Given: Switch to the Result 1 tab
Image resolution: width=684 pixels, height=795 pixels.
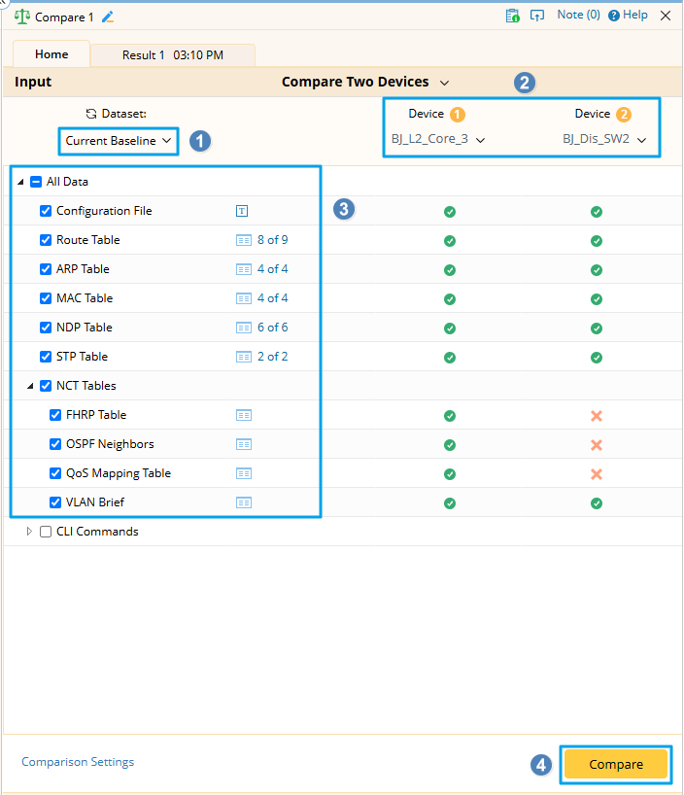Looking at the screenshot, I should point(172,55).
